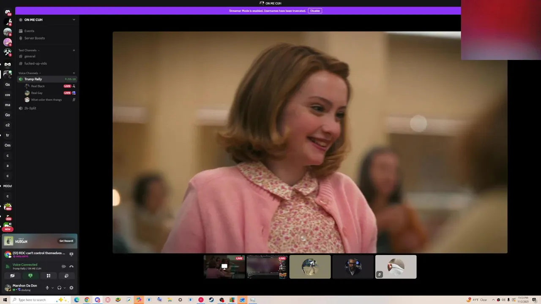The height and width of the screenshot is (304, 541).
Task: Select muted participant tile thumbnail
Action: tap(396, 267)
